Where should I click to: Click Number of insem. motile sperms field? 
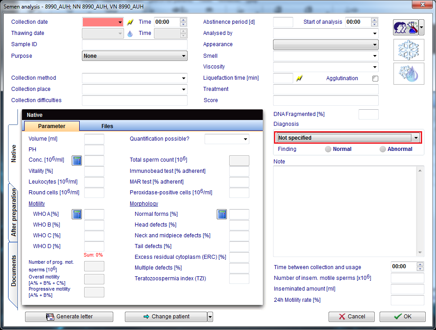click(407, 278)
